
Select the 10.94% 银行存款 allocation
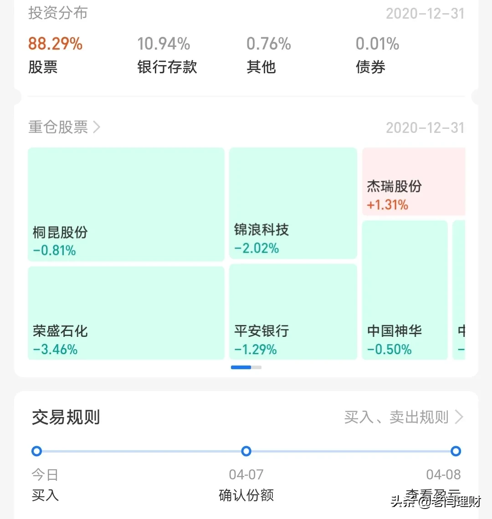click(x=167, y=55)
